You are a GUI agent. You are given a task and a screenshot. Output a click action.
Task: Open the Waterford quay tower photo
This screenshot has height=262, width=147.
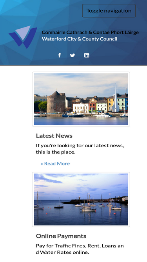point(81,99)
